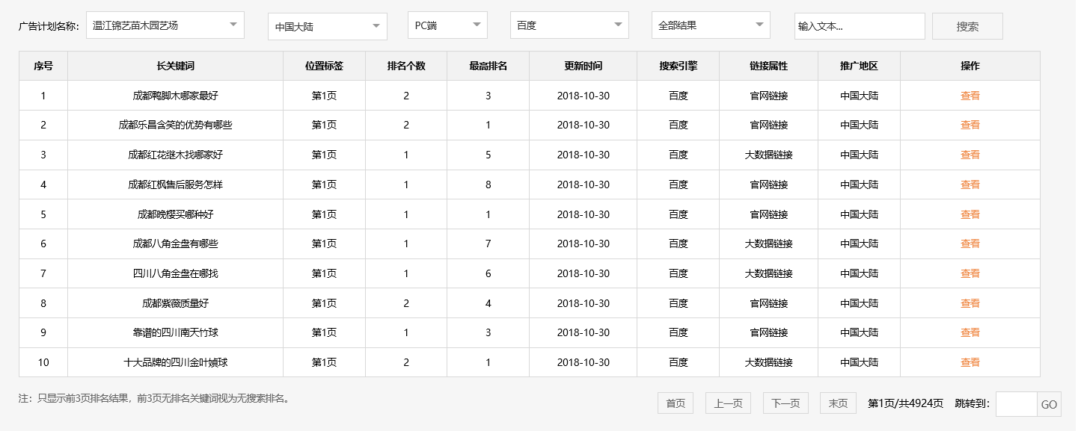This screenshot has height=431, width=1078.
Task: Open 查看 for 十大品牌的四川金叶女贞球
Action: click(x=970, y=362)
